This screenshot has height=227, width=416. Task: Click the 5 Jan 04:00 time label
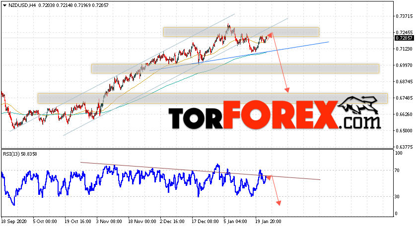pos(235,222)
